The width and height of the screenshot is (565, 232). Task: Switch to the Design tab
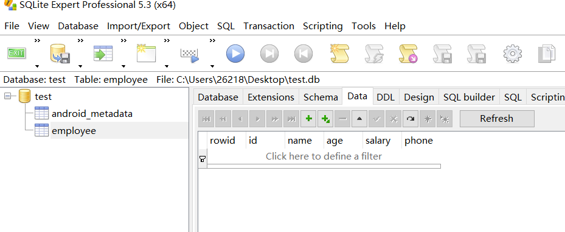[419, 97]
